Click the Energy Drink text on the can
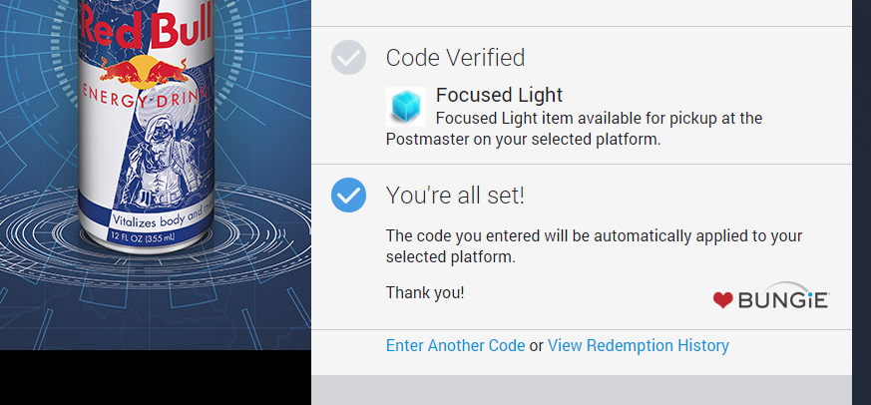The image size is (871, 405). [150, 100]
